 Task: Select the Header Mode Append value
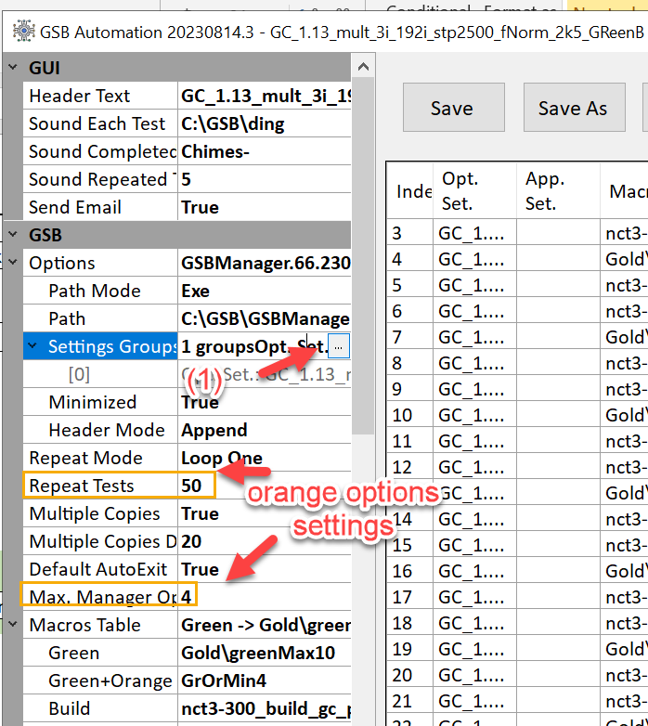pyautogui.click(x=214, y=430)
